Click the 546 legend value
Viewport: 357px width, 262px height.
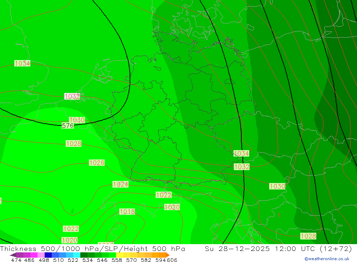click(102, 260)
